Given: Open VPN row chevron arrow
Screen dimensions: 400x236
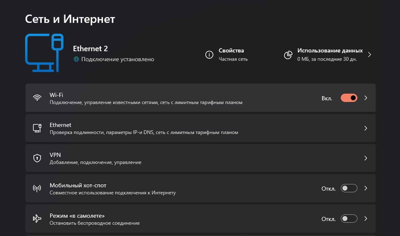Looking at the screenshot, I should [366, 158].
